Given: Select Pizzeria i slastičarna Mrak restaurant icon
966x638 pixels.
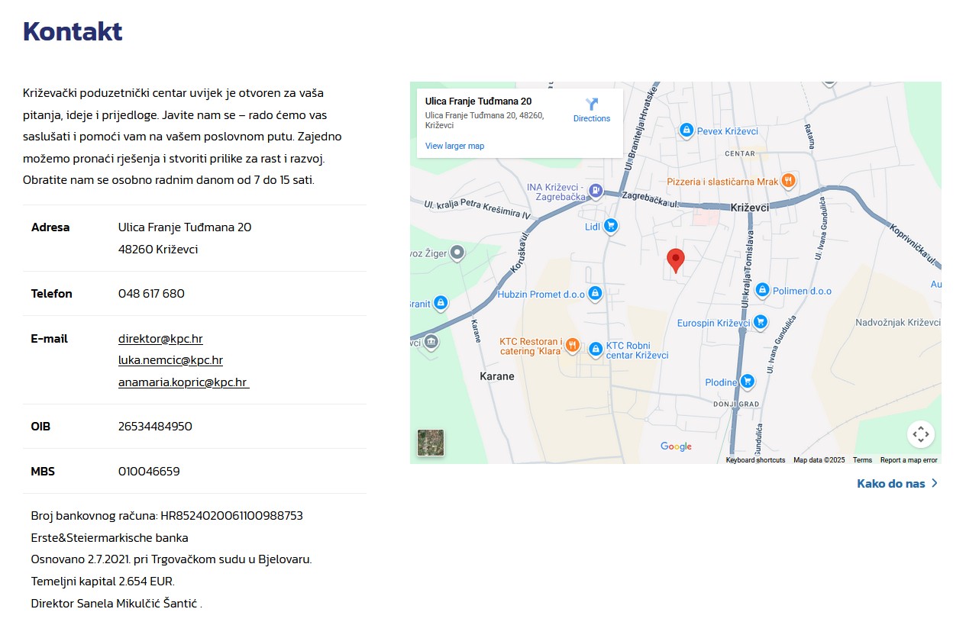Looking at the screenshot, I should click(789, 181).
